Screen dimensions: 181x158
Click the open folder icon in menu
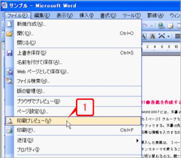click(x=9, y=33)
